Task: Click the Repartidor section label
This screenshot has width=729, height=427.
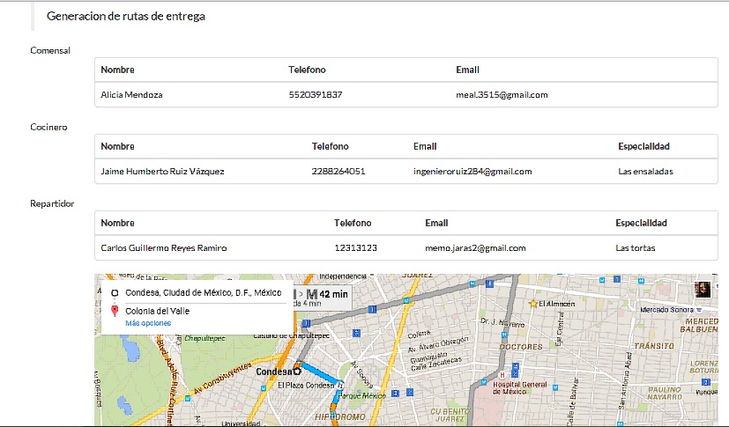Action: tap(52, 203)
